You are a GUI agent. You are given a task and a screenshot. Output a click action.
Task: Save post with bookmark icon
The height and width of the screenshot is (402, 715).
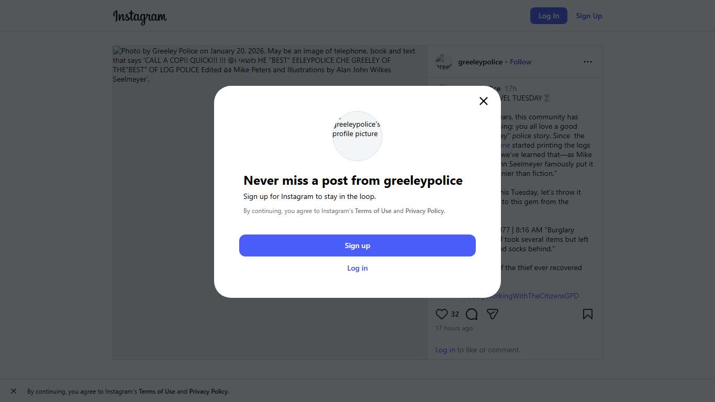coord(588,314)
